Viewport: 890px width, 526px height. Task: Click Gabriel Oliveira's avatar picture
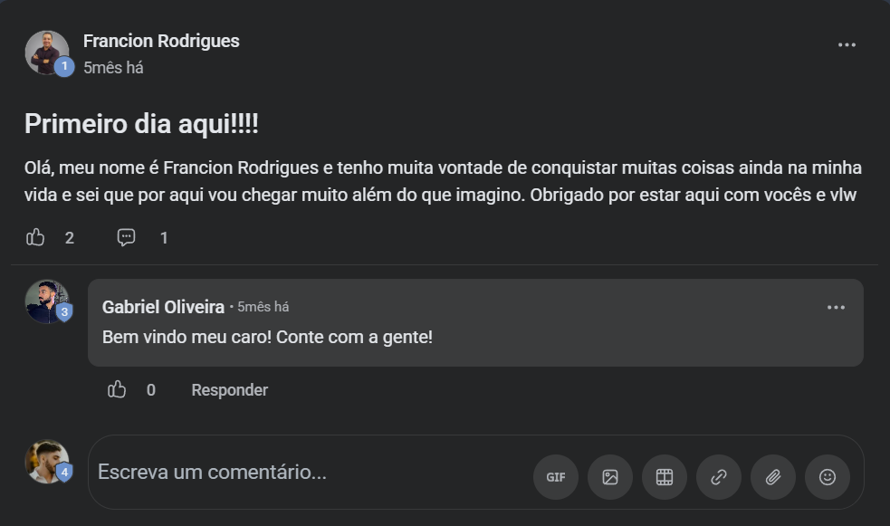pos(46,301)
